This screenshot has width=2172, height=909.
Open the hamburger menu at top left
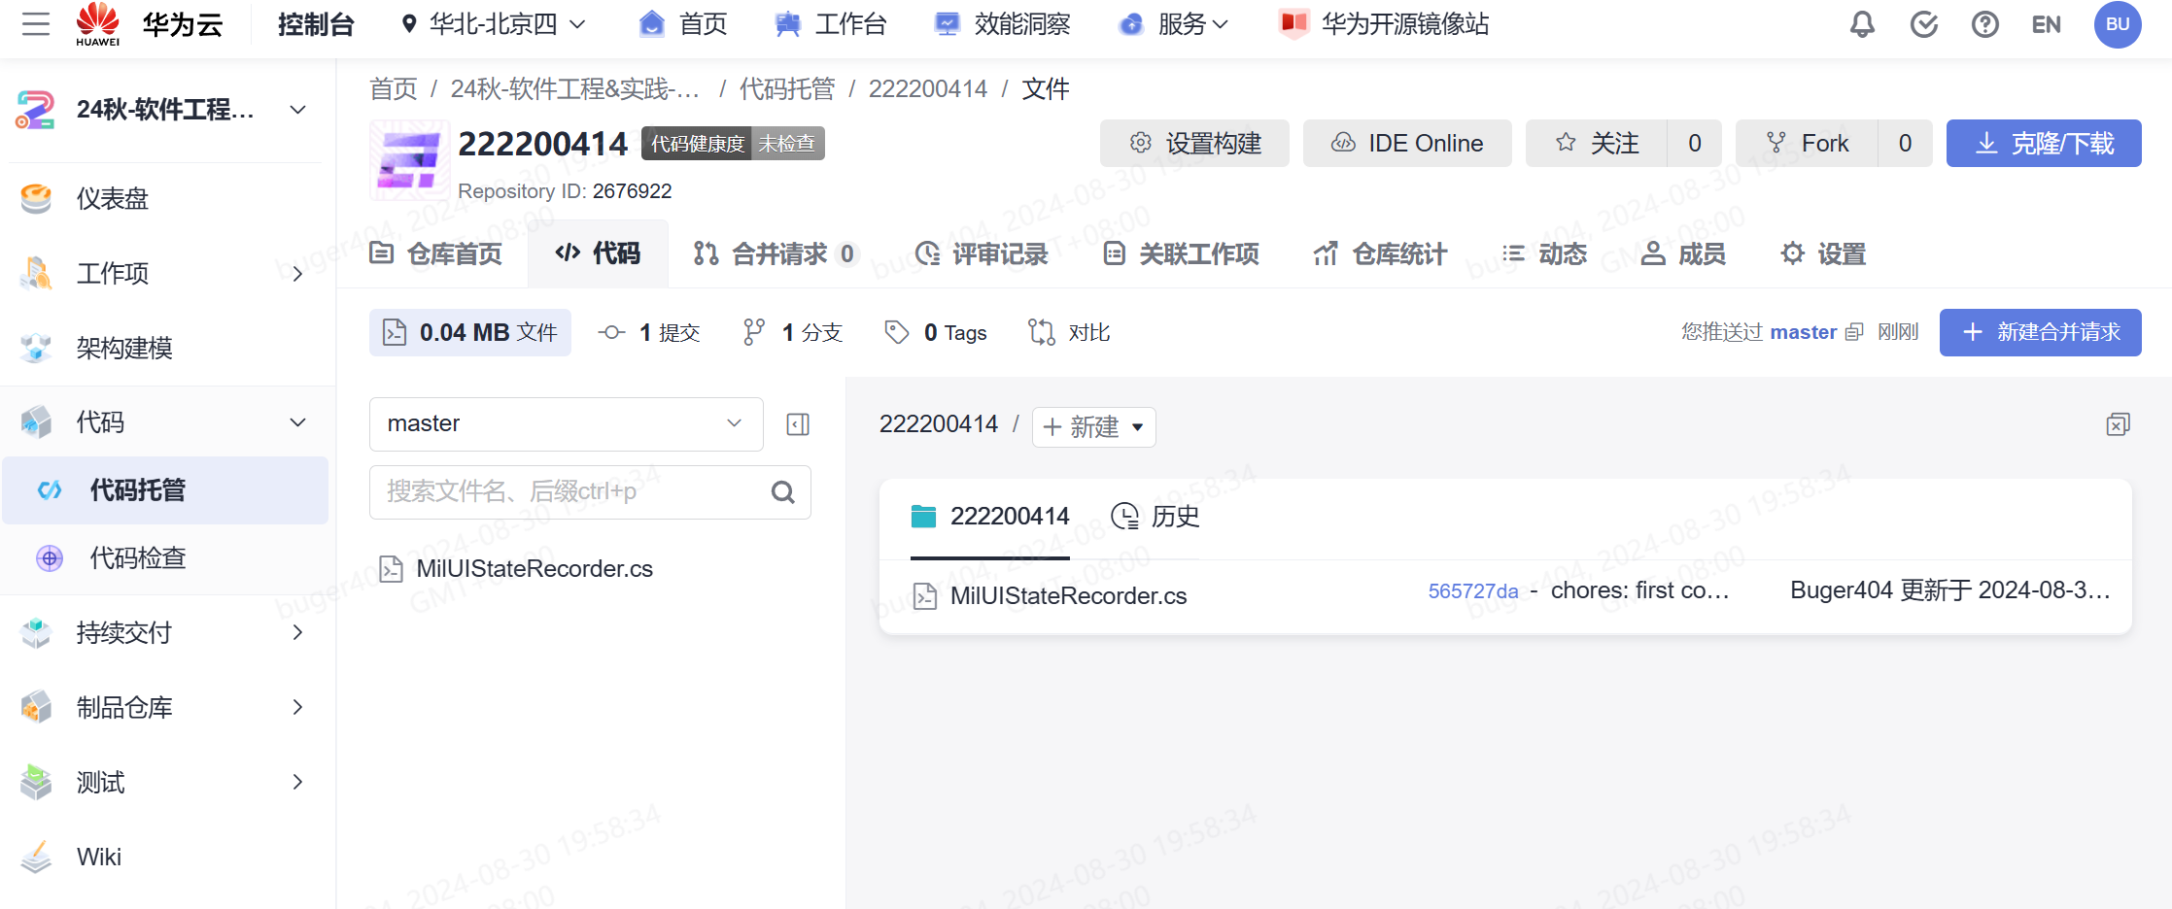pos(36,24)
